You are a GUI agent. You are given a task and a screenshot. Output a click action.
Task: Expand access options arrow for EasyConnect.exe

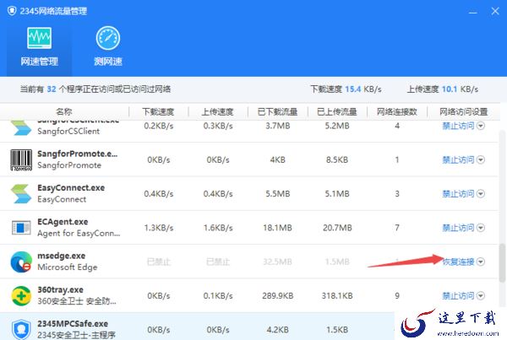pyautogui.click(x=481, y=194)
